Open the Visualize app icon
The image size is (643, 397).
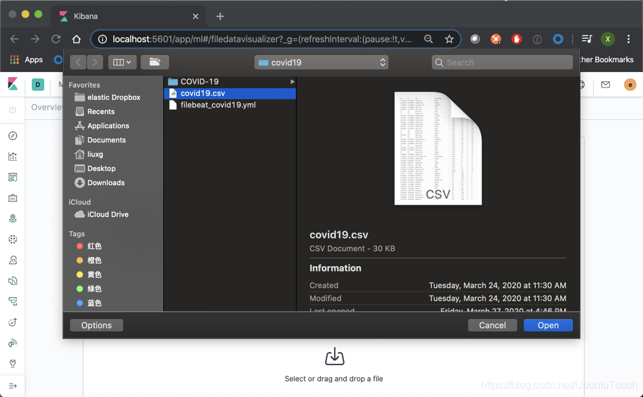12,156
